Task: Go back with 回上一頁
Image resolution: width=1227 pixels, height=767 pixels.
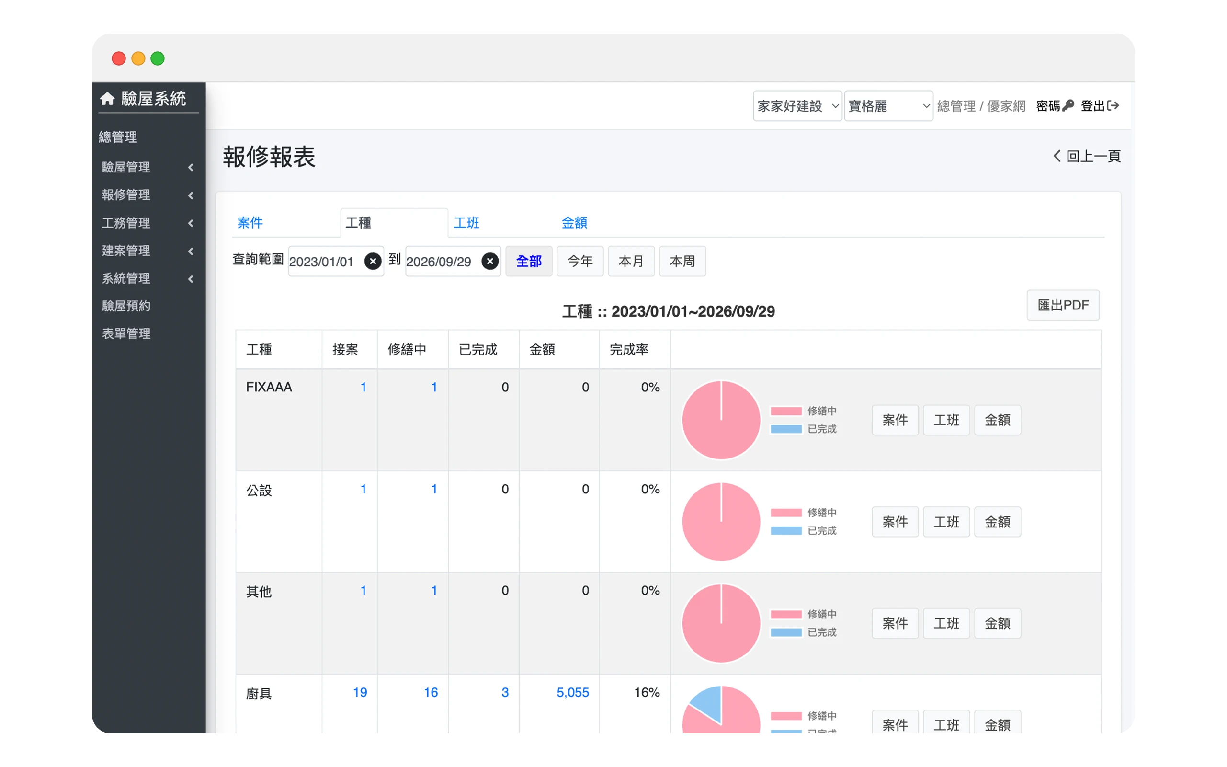Action: pyautogui.click(x=1087, y=156)
